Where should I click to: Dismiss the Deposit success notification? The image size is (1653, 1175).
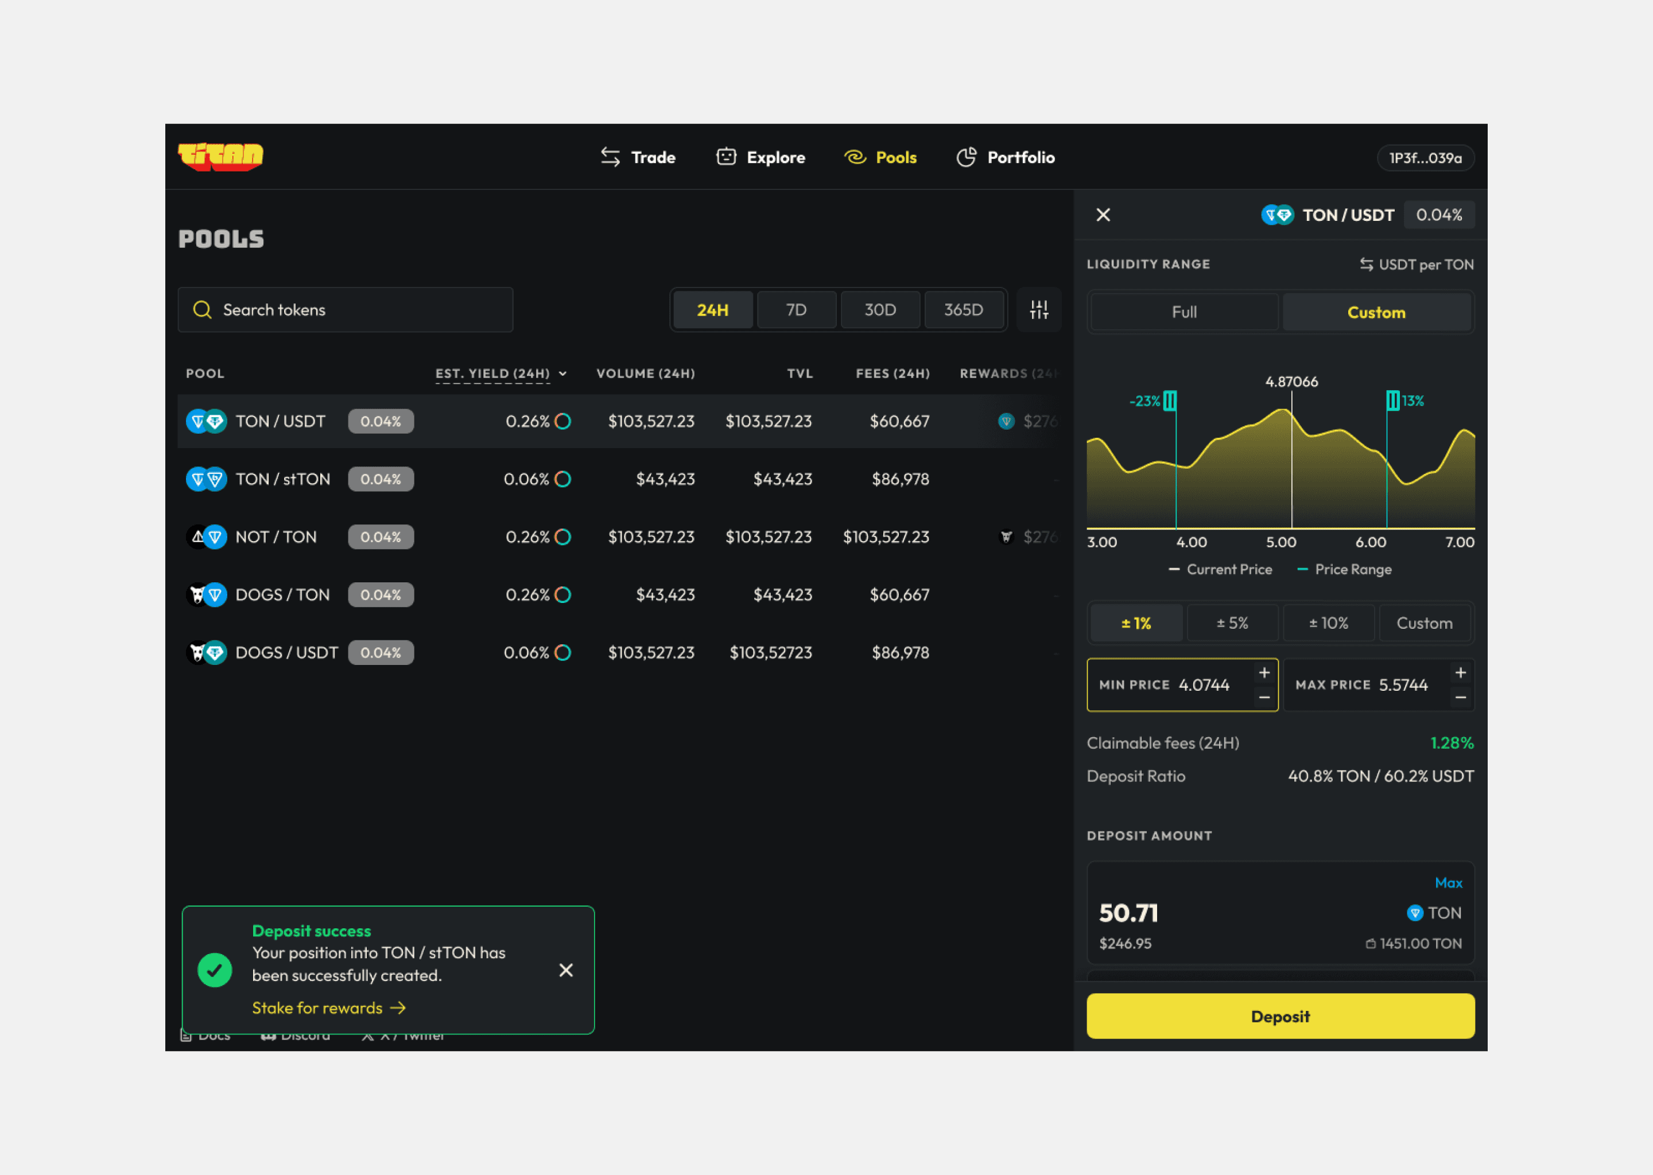tap(566, 970)
